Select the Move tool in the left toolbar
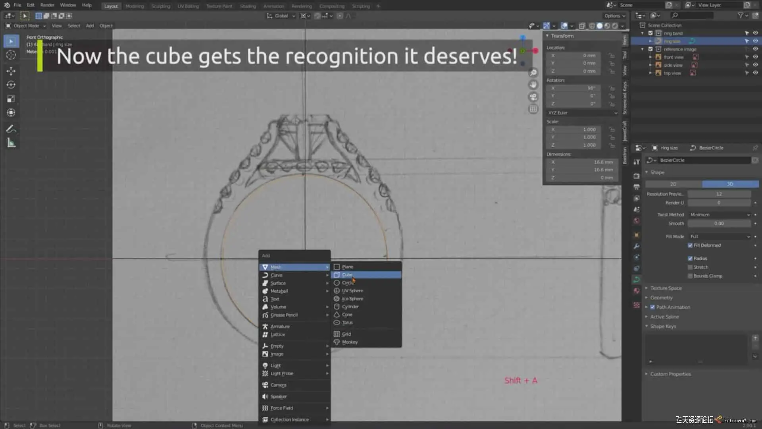Screen dimensions: 762x429 tap(11, 71)
